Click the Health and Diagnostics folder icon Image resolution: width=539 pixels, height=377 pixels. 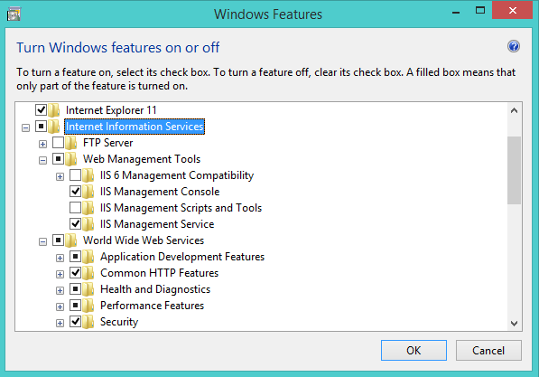(88, 289)
